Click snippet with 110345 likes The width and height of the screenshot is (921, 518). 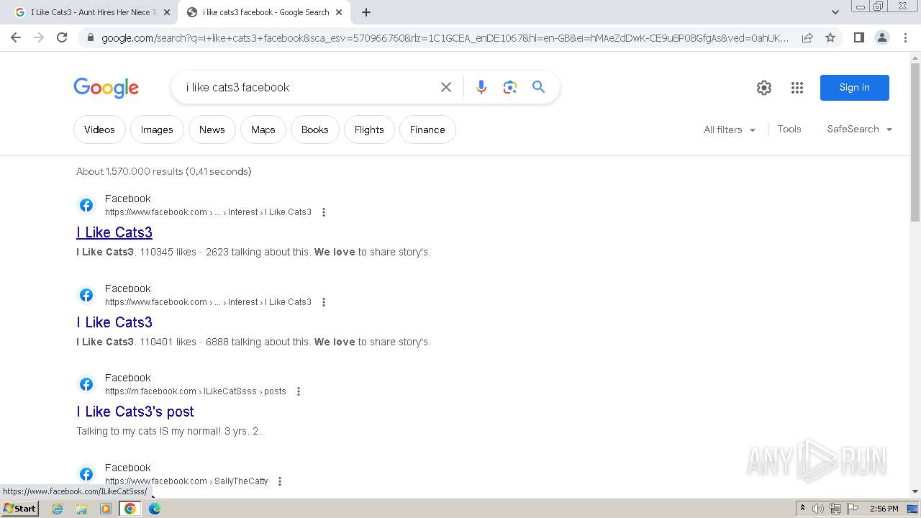point(253,252)
